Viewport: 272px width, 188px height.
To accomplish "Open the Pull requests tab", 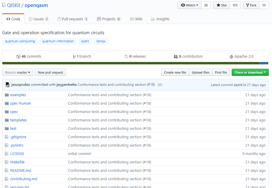I will click(73, 19).
